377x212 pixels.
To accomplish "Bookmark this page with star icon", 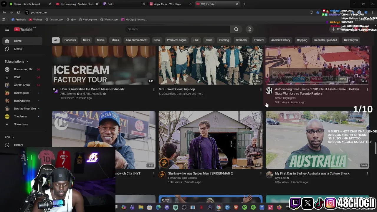I will tap(318, 12).
